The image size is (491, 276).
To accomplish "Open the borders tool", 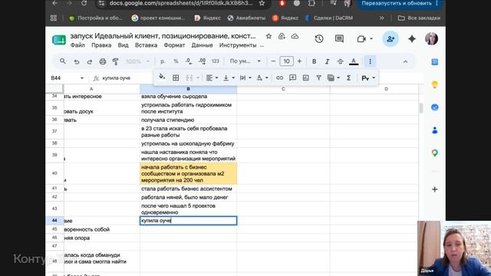I will 176,78.
